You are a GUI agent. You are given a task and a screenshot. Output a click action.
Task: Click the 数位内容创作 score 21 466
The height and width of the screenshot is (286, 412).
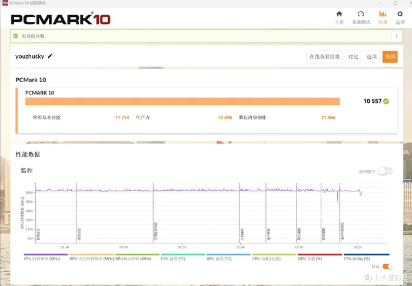[328, 118]
